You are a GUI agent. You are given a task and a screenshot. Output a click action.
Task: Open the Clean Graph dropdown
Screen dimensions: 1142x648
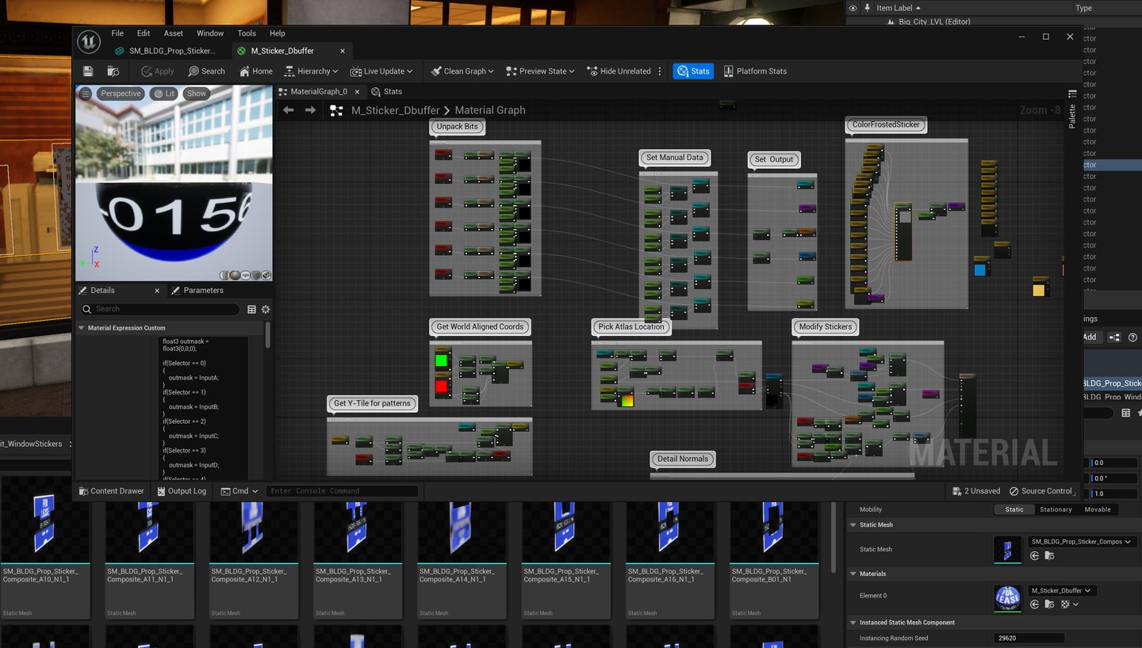(462, 71)
